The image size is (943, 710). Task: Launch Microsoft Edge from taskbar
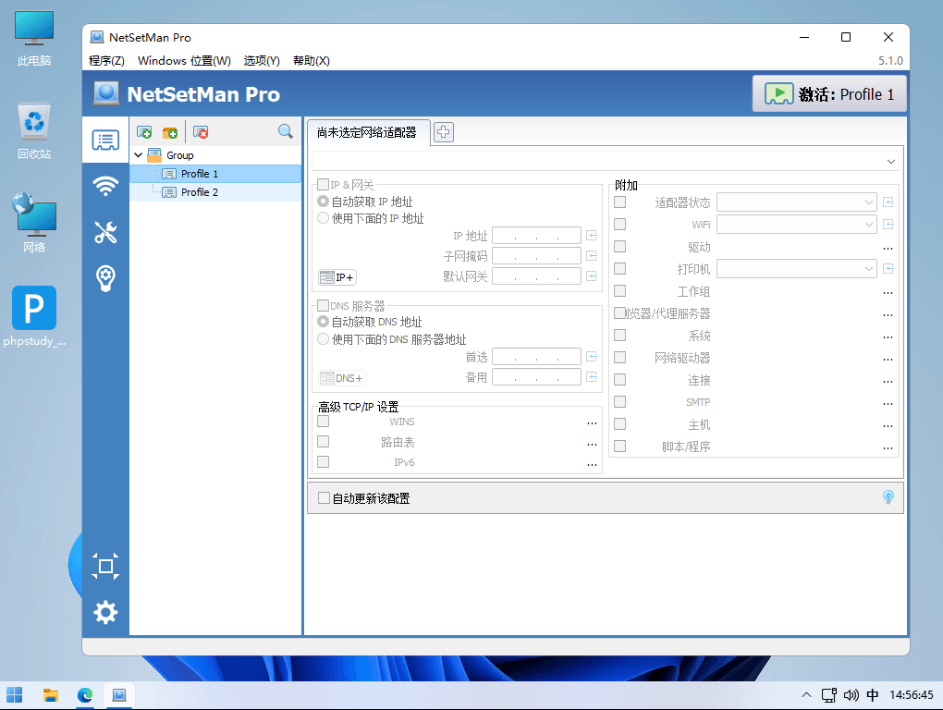85,695
